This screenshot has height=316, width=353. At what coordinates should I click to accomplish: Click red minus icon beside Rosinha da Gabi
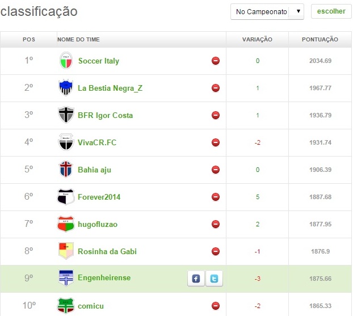coord(216,251)
